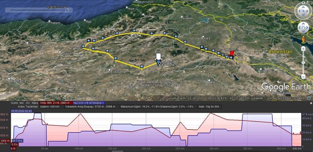
Task: Pan the map right using the move joystick
Action: coord(307,28)
